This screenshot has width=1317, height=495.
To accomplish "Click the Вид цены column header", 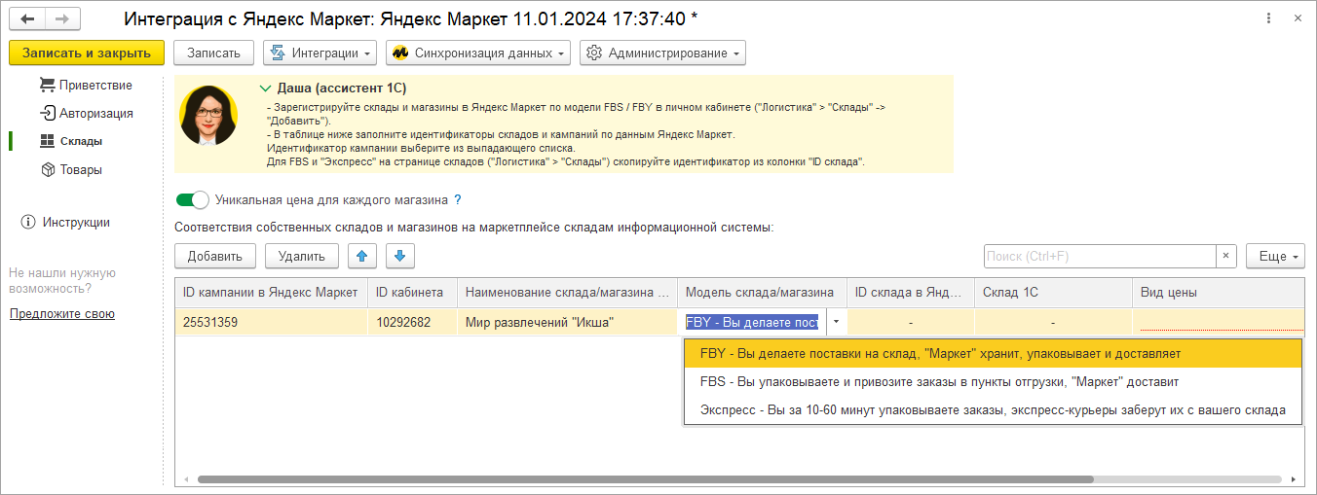I will [x=1219, y=292].
